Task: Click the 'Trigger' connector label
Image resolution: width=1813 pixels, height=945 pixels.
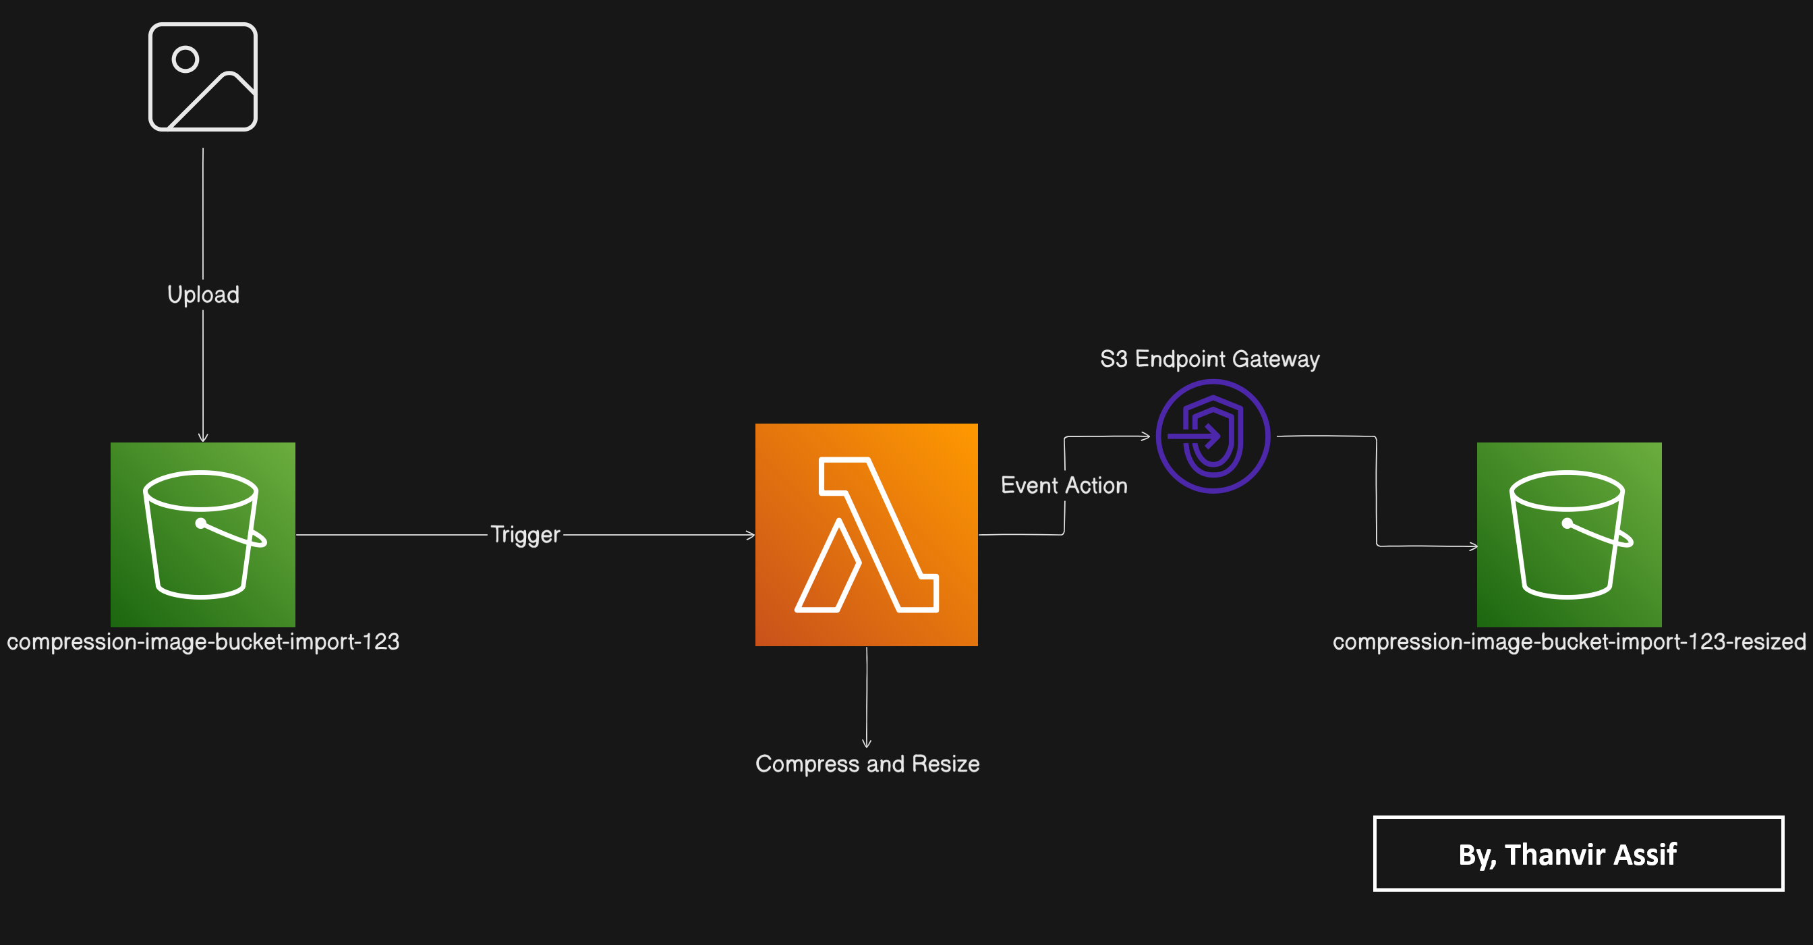Action: (525, 535)
